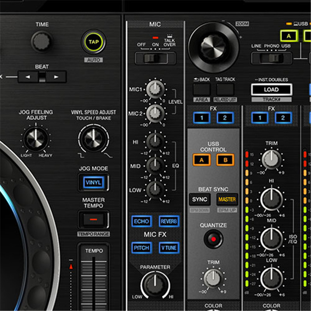Enable the PITCH mic effect
The image size is (311, 311).
(x=142, y=248)
